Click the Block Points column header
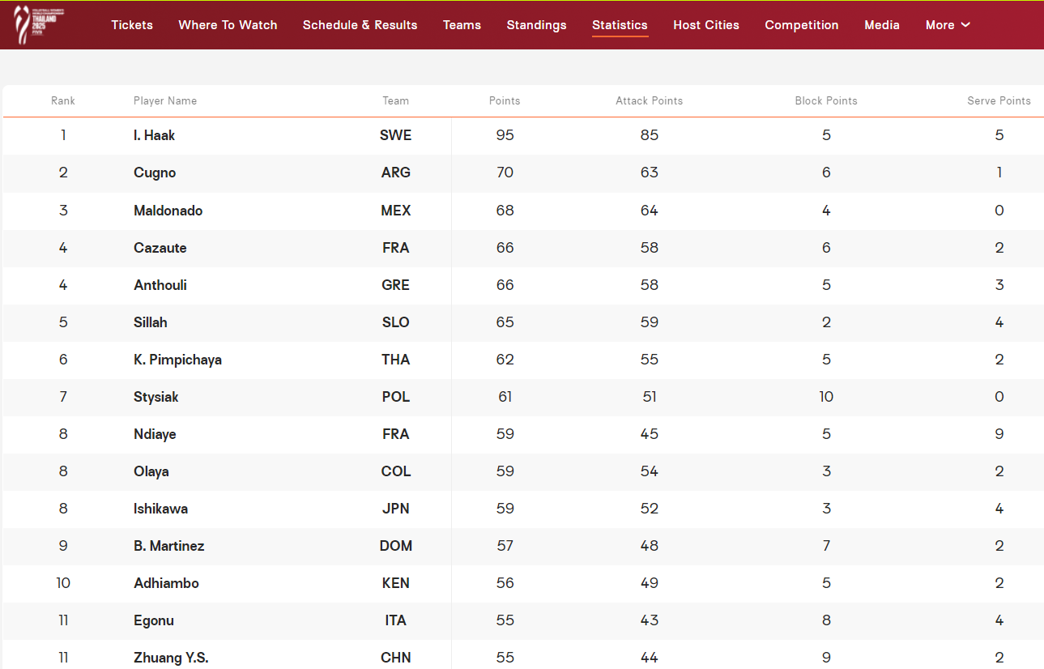Image resolution: width=1044 pixels, height=669 pixels. tap(825, 101)
